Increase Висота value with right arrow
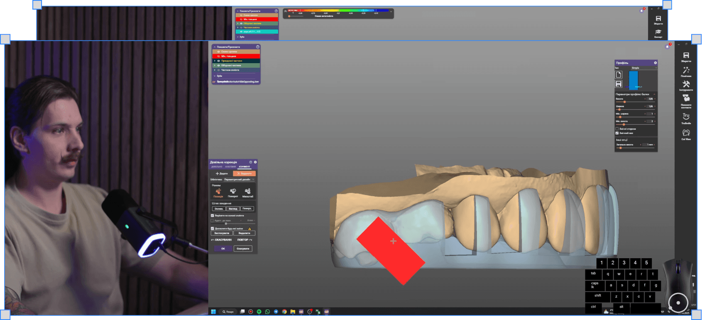The image size is (702, 320). [655, 99]
